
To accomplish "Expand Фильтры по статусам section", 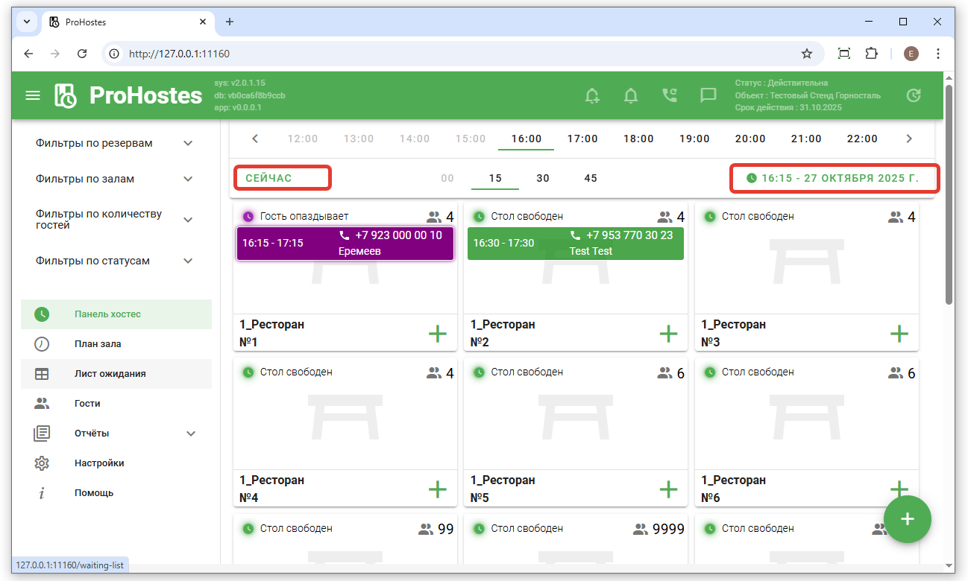I will pos(188,261).
